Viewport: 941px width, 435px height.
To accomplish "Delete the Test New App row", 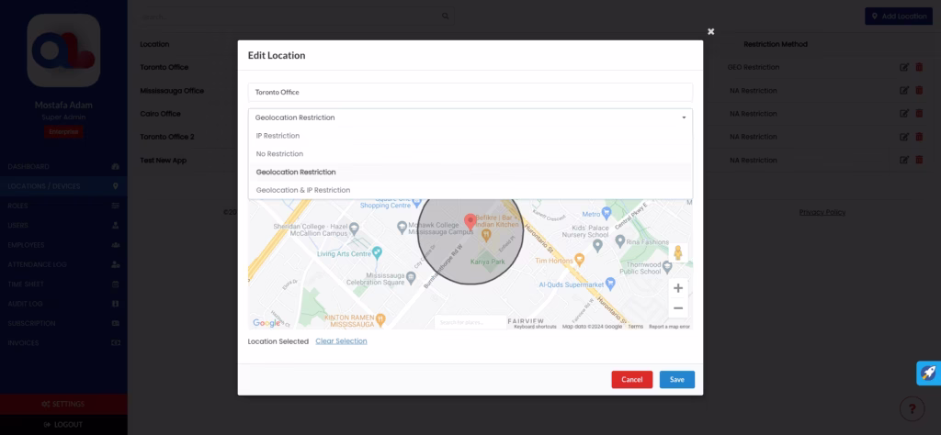I will (x=919, y=160).
